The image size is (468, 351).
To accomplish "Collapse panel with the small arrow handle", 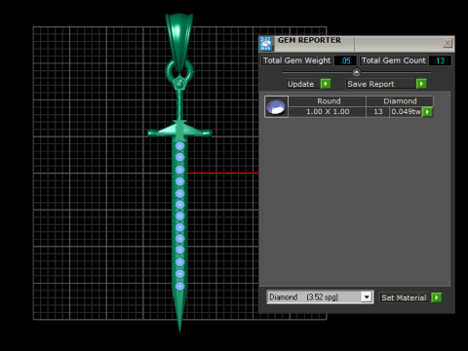I will [357, 72].
